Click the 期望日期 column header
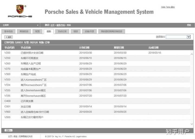 point(119,48)
